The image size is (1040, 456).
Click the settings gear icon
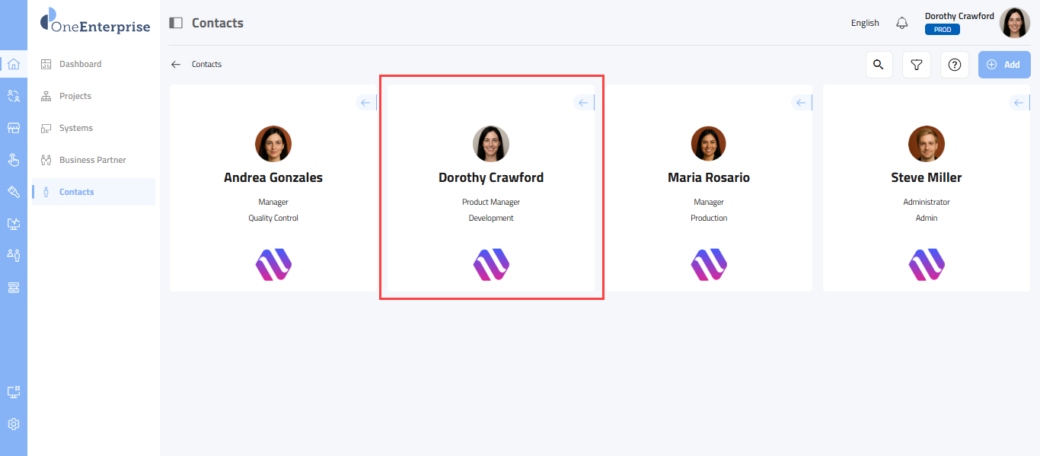(13, 424)
